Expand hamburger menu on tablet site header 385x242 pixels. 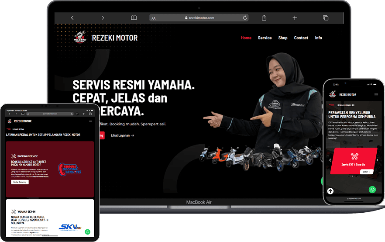91,121
